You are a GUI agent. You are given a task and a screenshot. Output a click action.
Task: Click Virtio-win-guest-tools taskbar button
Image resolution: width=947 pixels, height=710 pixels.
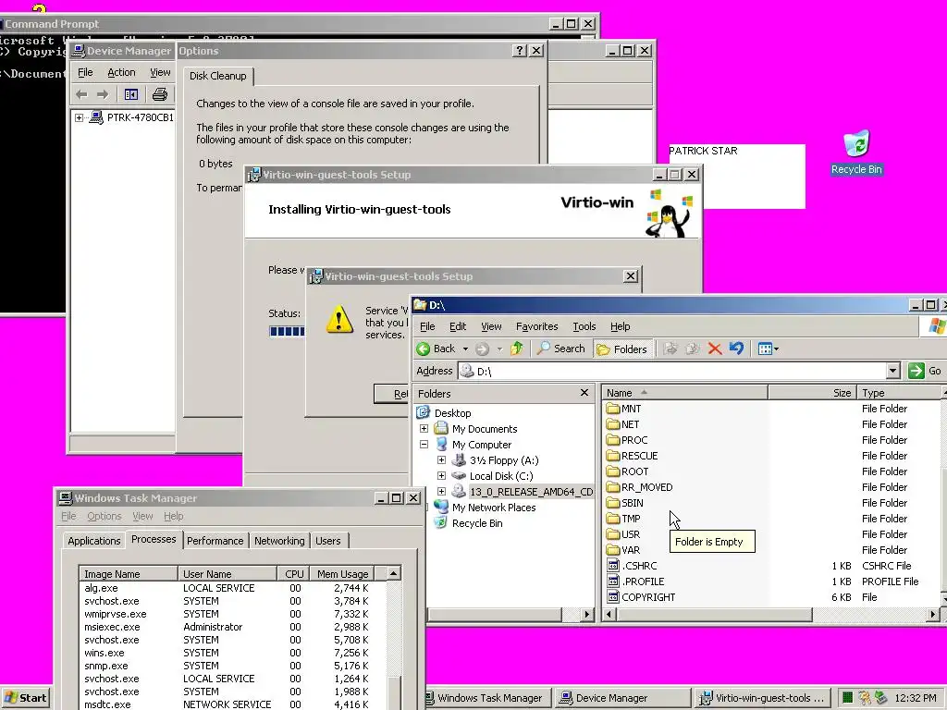[763, 698]
